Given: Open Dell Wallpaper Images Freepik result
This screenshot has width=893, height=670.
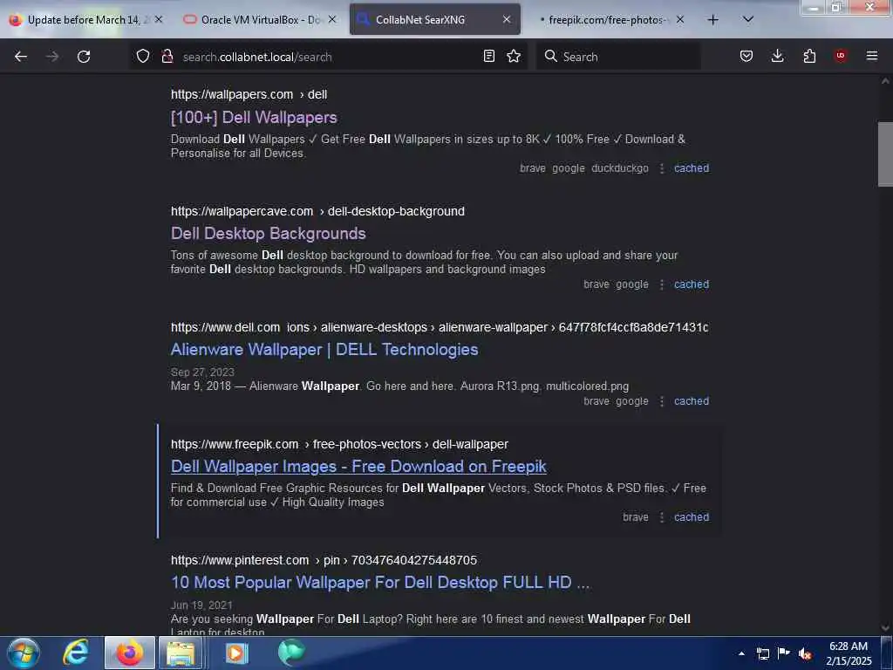Looking at the screenshot, I should [x=358, y=467].
